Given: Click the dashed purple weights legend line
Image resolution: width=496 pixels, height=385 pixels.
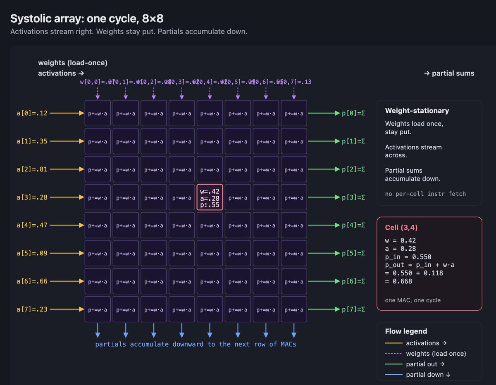Looking at the screenshot, I should click(393, 354).
